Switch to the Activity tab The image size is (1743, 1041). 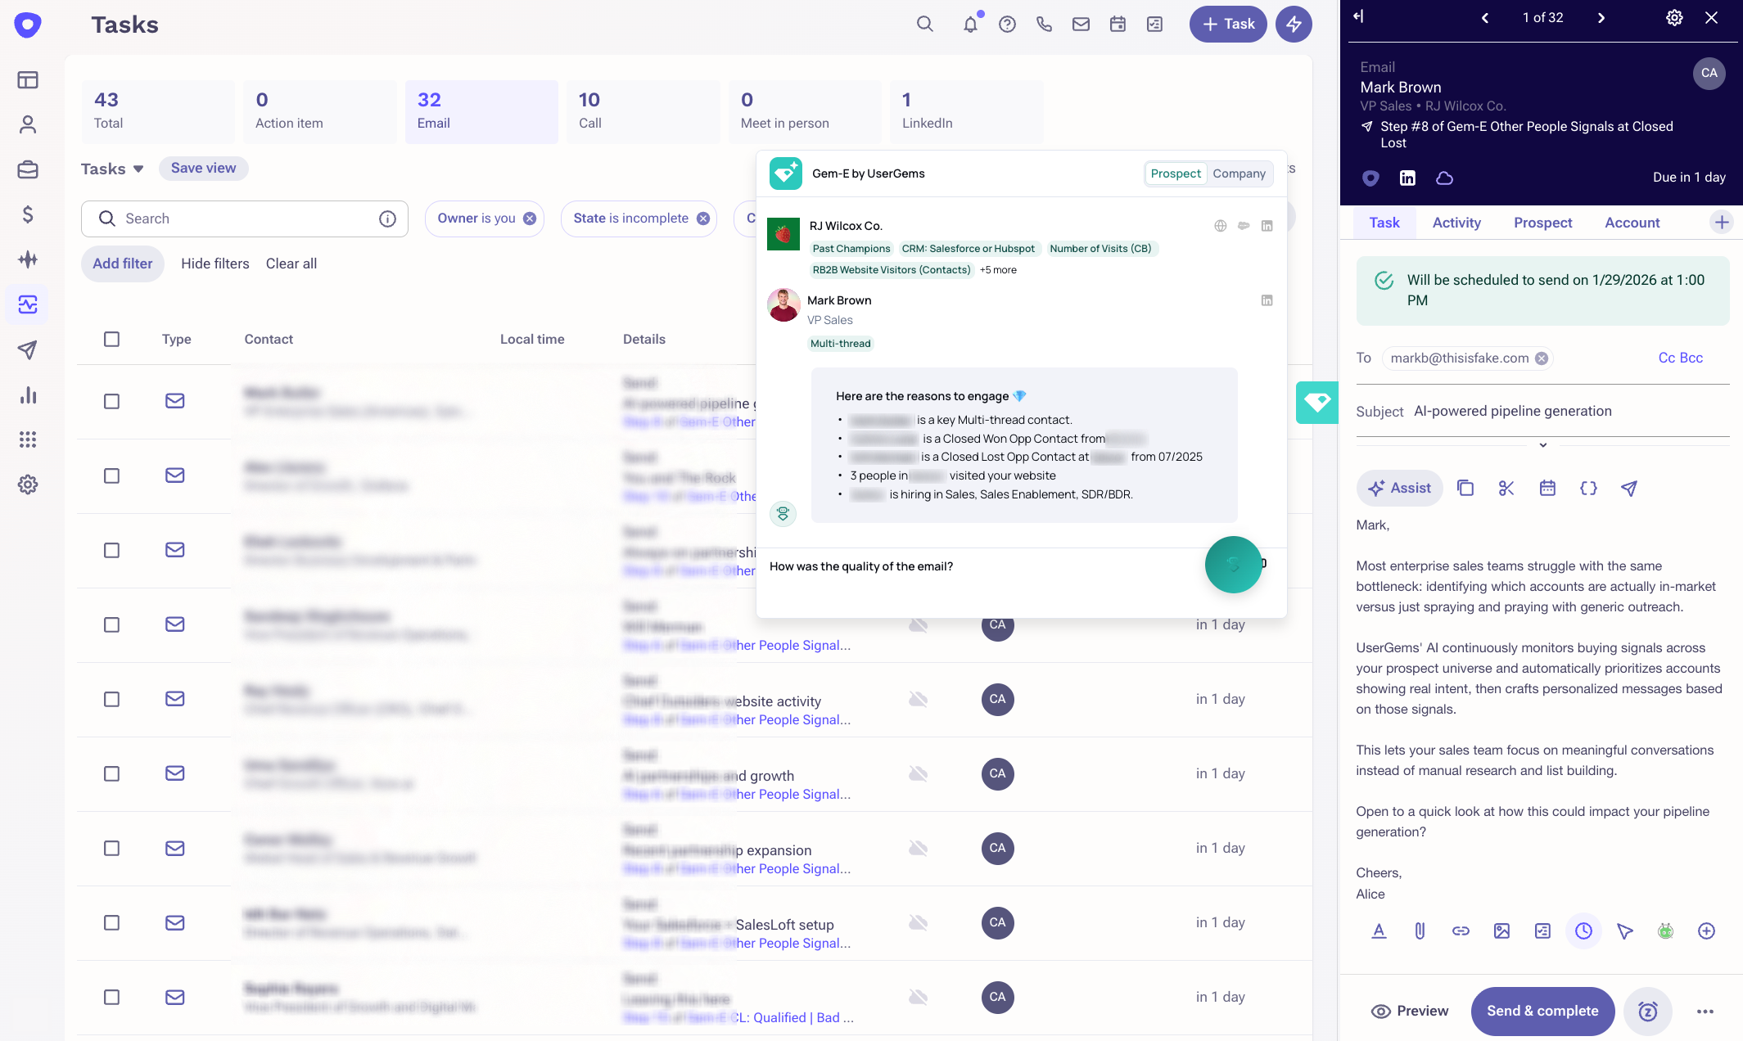[1456, 223]
